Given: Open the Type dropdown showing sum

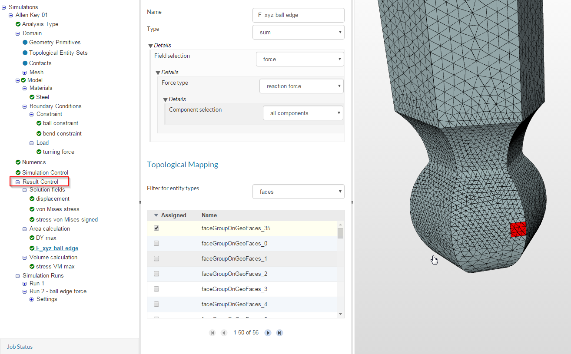Looking at the screenshot, I should click(x=299, y=32).
